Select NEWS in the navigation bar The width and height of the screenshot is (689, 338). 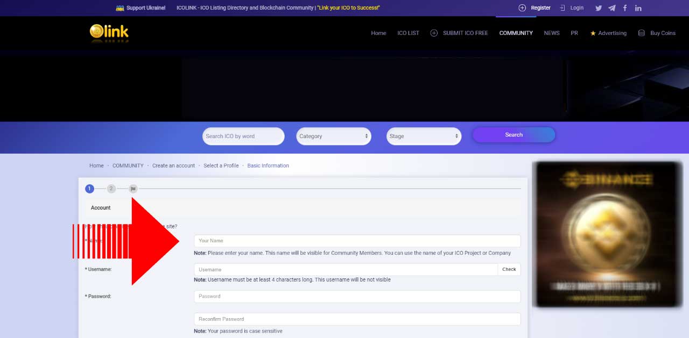(x=551, y=33)
